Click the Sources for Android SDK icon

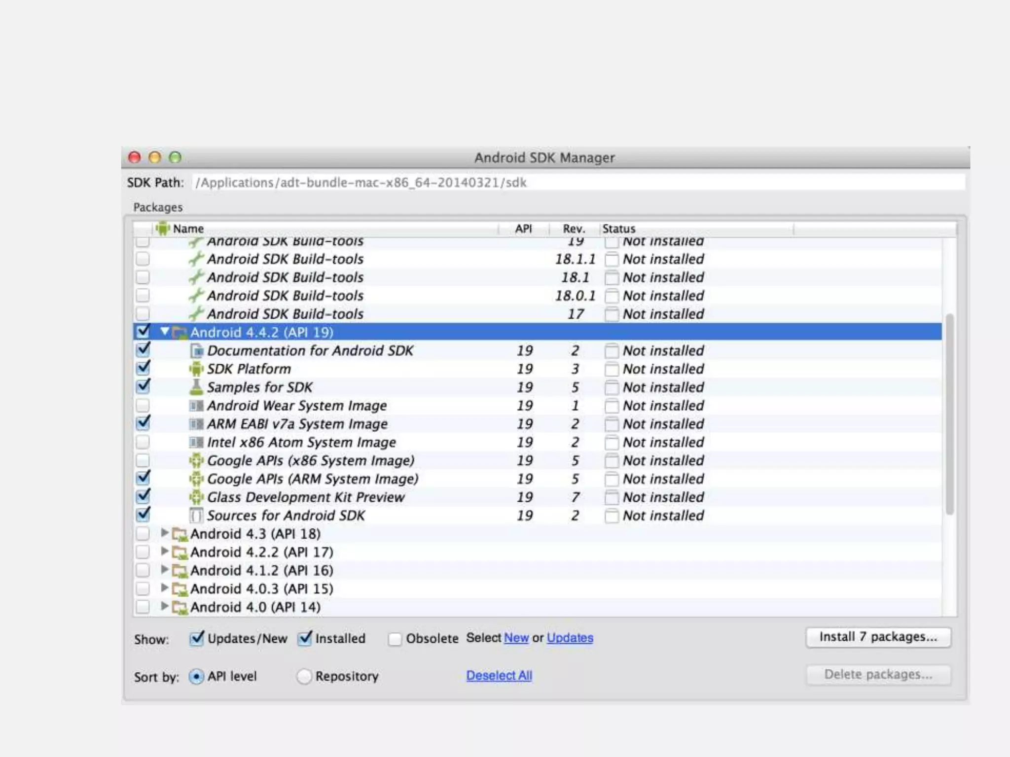(x=196, y=516)
